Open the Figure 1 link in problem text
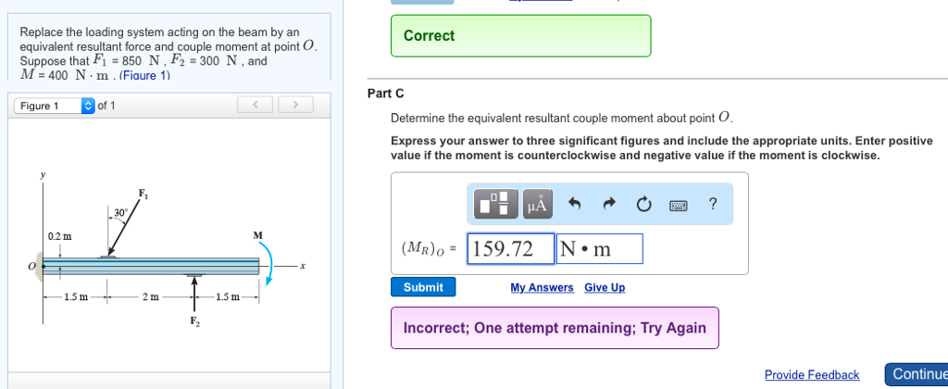The width and height of the screenshot is (948, 389). [x=140, y=75]
